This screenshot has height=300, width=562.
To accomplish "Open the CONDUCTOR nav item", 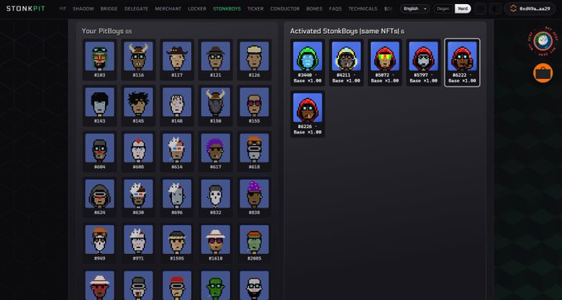I will pos(285,8).
